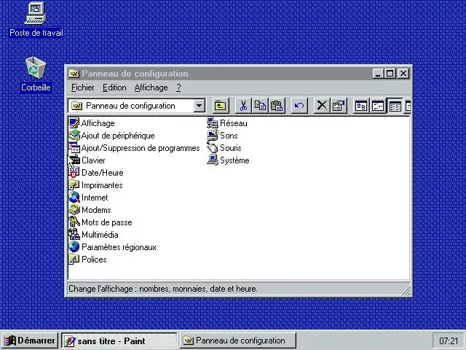Open the Affichage control panel icon
The image size is (466, 350).
(x=74, y=123)
